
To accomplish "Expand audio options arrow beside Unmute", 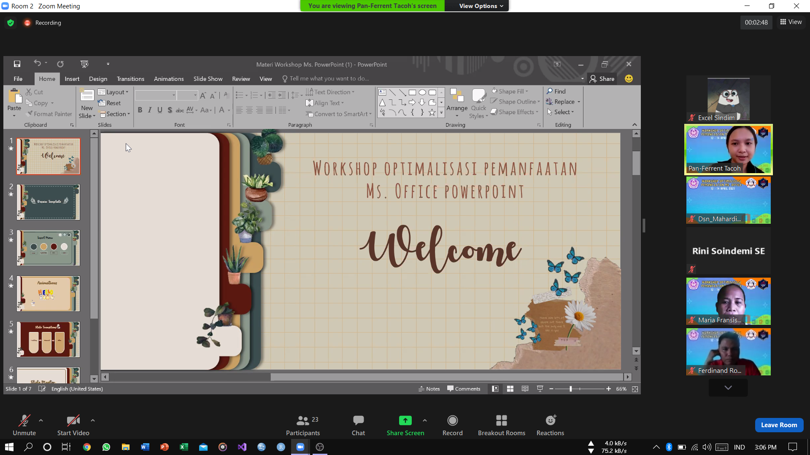I will [x=41, y=420].
